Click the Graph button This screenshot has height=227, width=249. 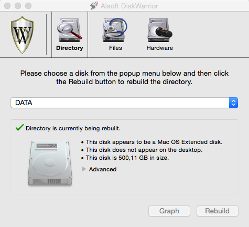tap(169, 211)
